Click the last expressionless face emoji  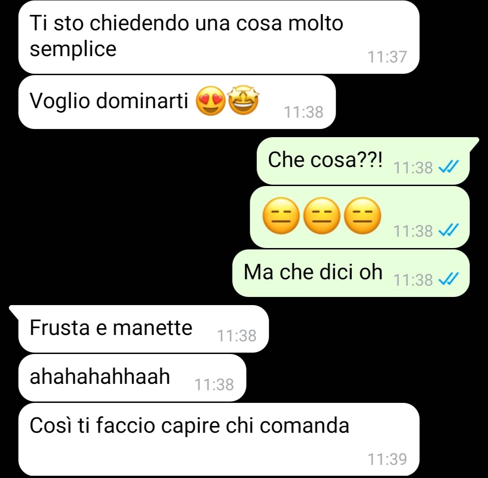363,215
